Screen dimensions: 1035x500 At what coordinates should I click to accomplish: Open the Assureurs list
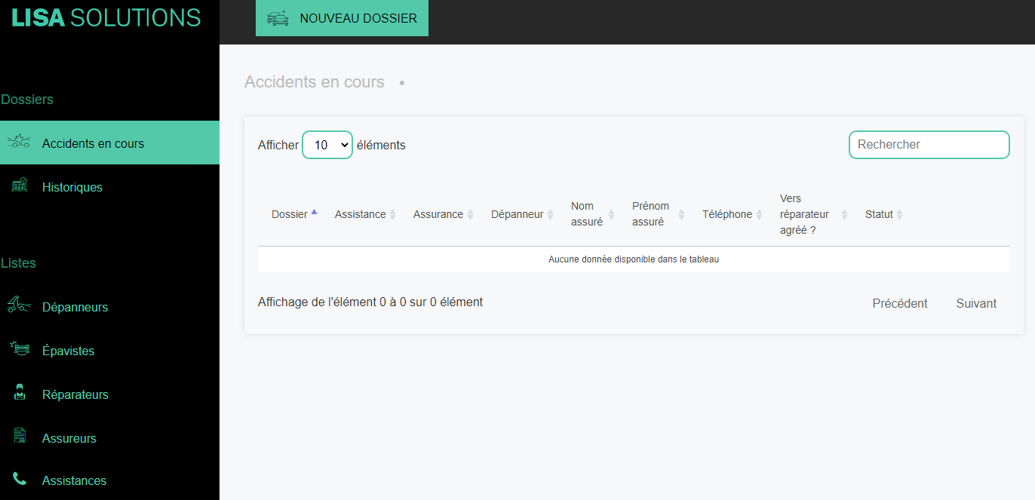[109, 438]
